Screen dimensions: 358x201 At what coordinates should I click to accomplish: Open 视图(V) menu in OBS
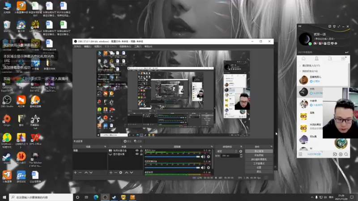point(98,46)
